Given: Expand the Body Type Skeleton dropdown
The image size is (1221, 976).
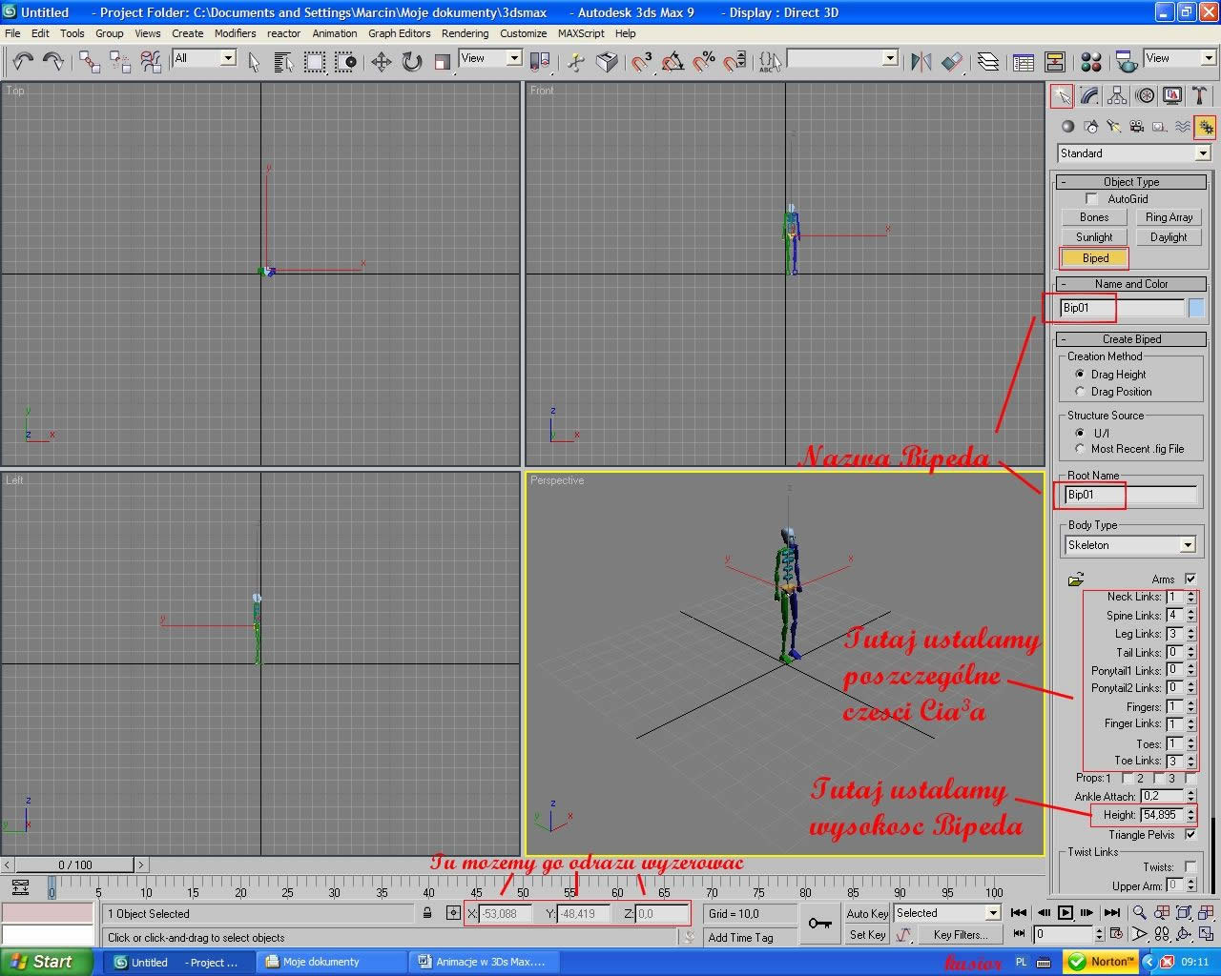Looking at the screenshot, I should tap(1188, 545).
